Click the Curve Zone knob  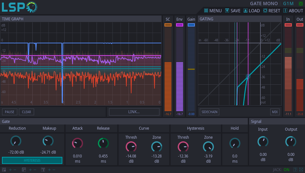(157, 147)
